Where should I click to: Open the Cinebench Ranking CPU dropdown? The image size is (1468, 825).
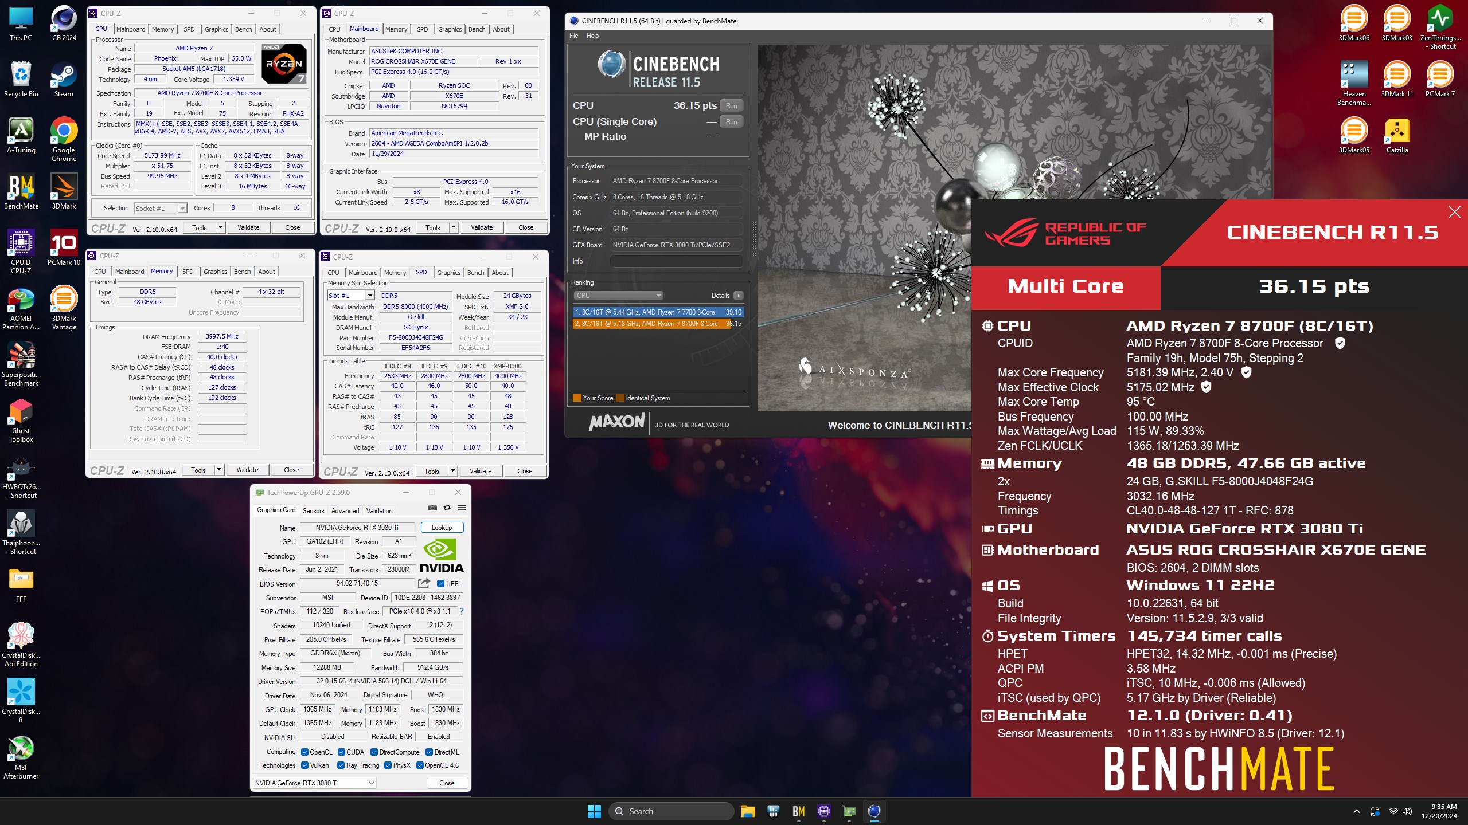tap(618, 296)
